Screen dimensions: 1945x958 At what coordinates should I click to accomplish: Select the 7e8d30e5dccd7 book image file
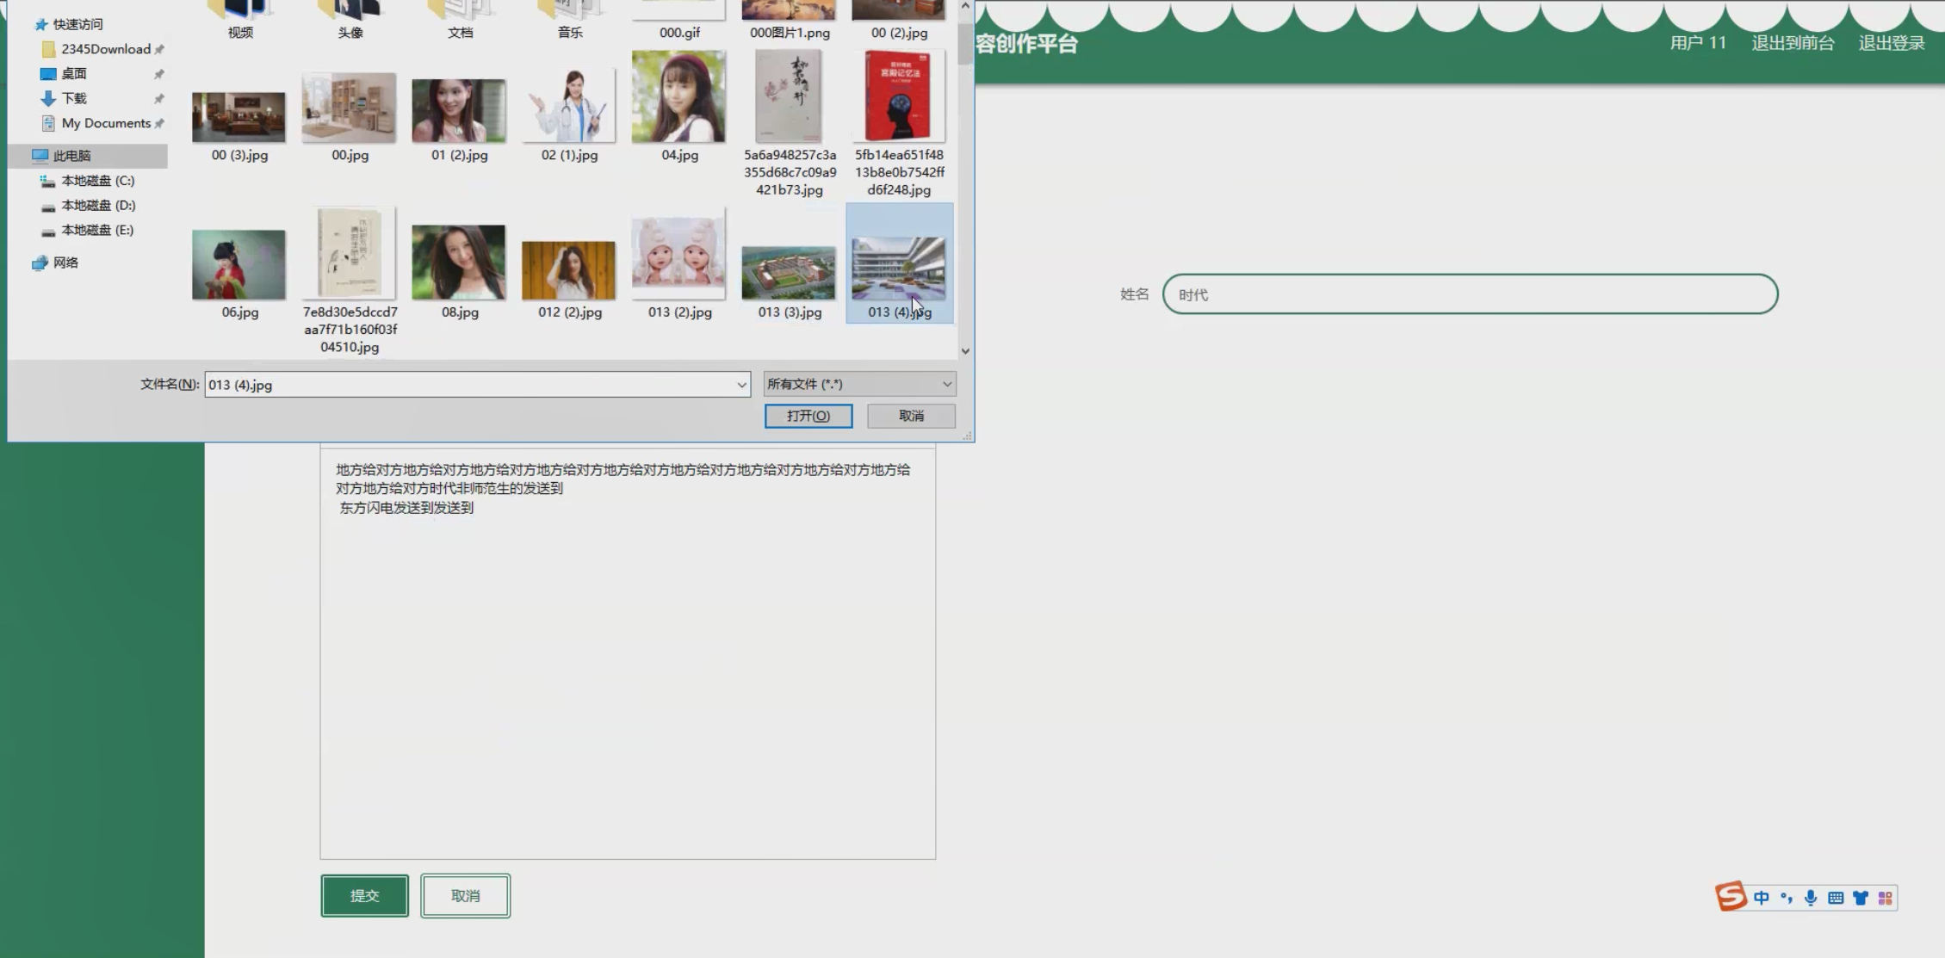pyautogui.click(x=349, y=253)
